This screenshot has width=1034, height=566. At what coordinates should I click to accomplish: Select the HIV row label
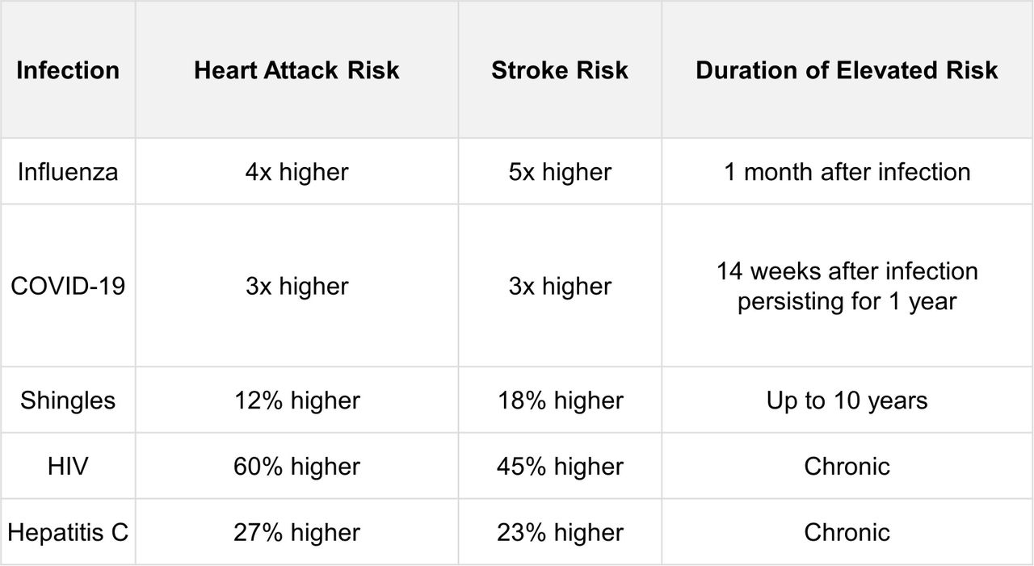tap(68, 467)
